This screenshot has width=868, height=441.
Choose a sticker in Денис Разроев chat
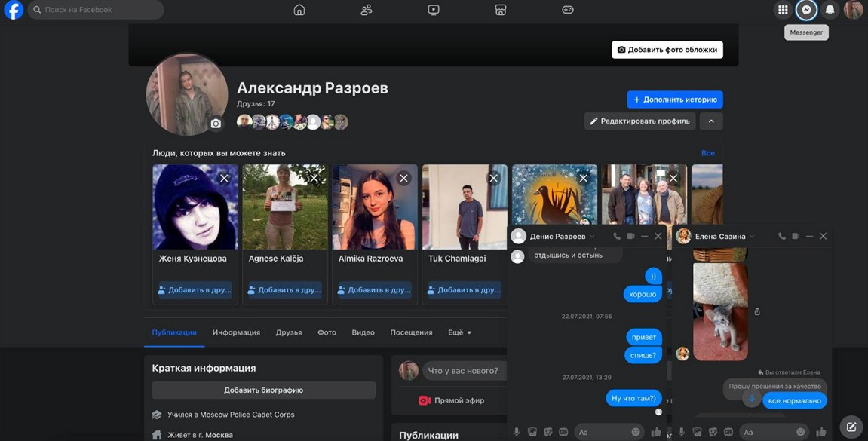pos(547,432)
